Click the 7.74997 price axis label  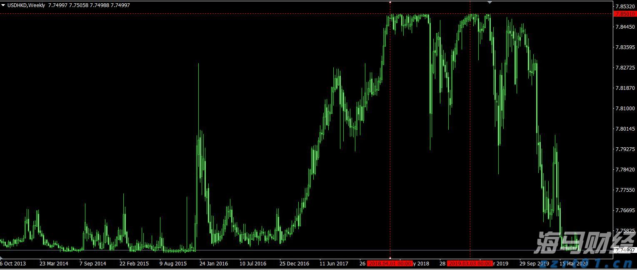click(x=625, y=250)
